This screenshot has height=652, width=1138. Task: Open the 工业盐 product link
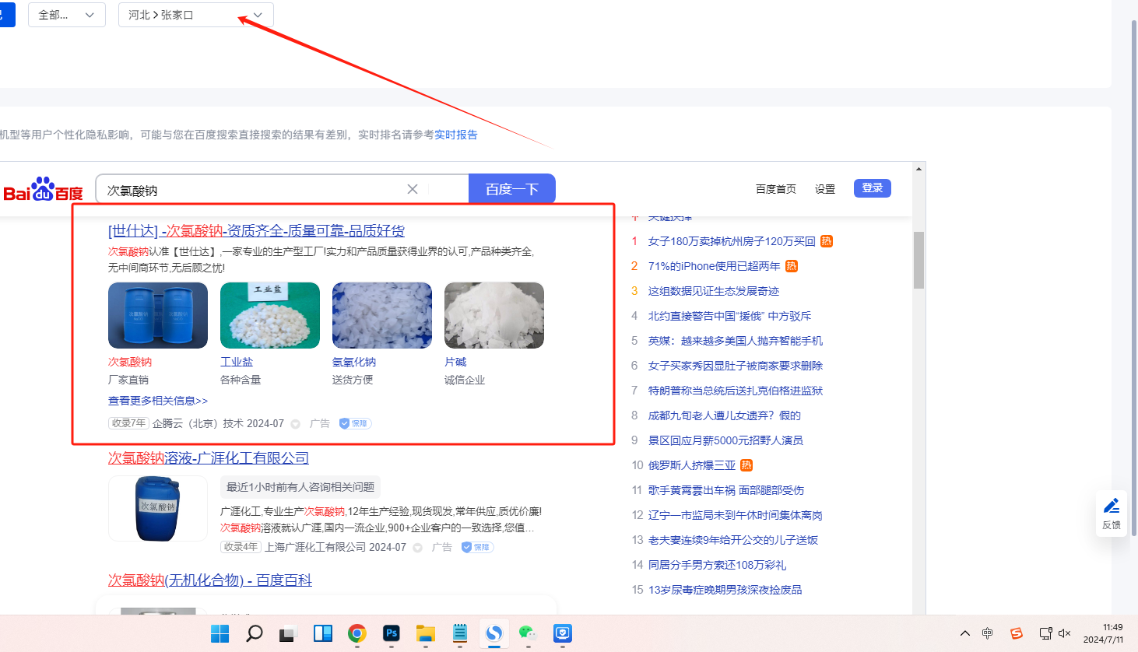(237, 362)
